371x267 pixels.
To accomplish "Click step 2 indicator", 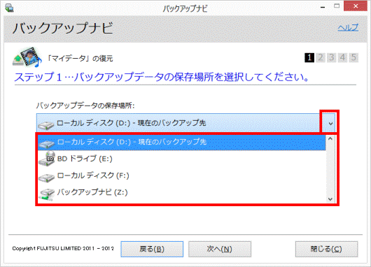I will [321, 57].
